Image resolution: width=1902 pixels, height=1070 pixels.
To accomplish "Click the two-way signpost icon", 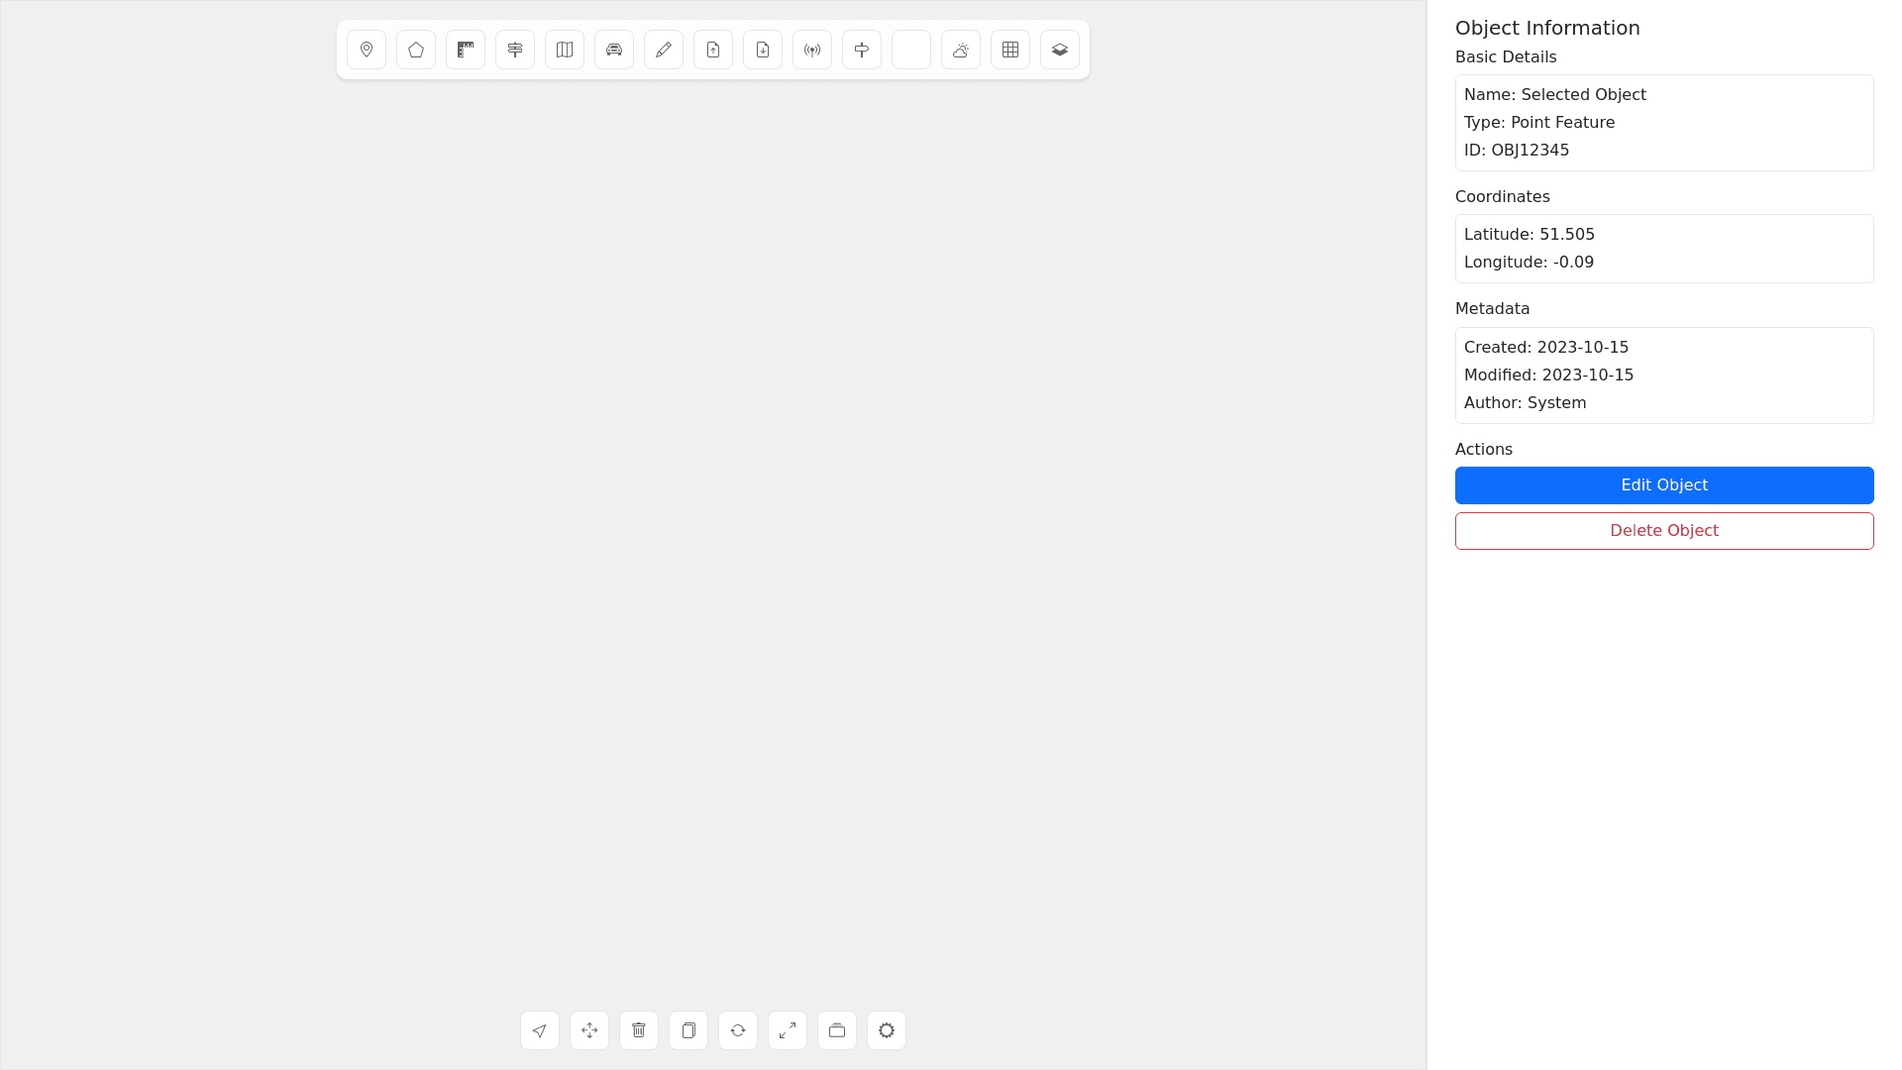I will tap(515, 50).
